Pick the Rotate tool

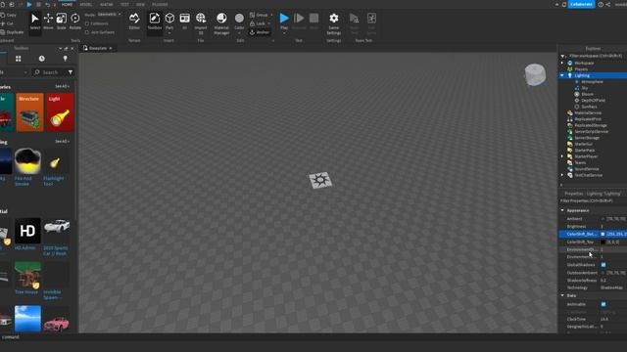point(75,22)
